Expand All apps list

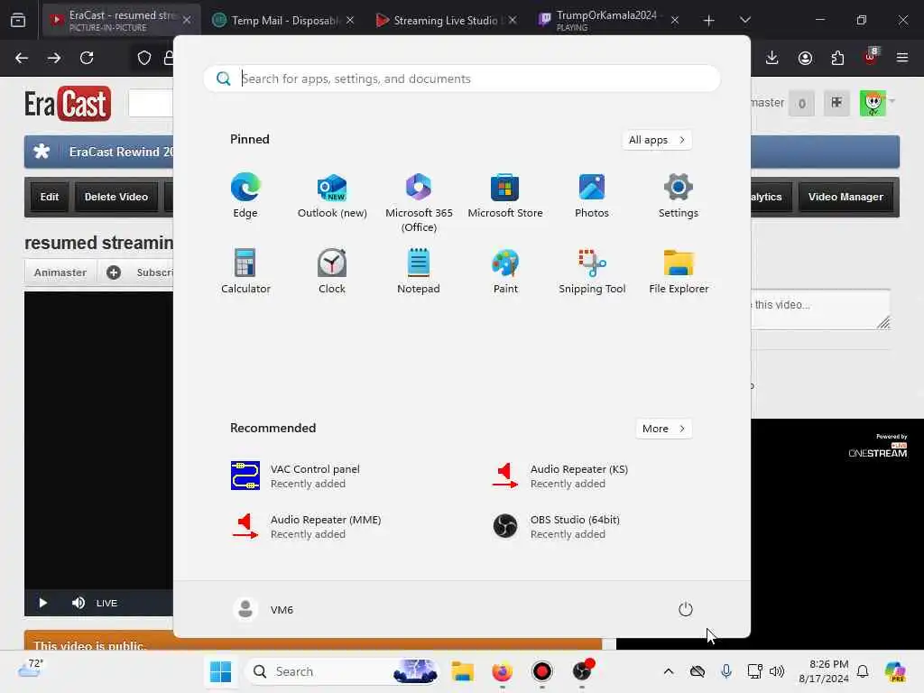click(x=657, y=140)
